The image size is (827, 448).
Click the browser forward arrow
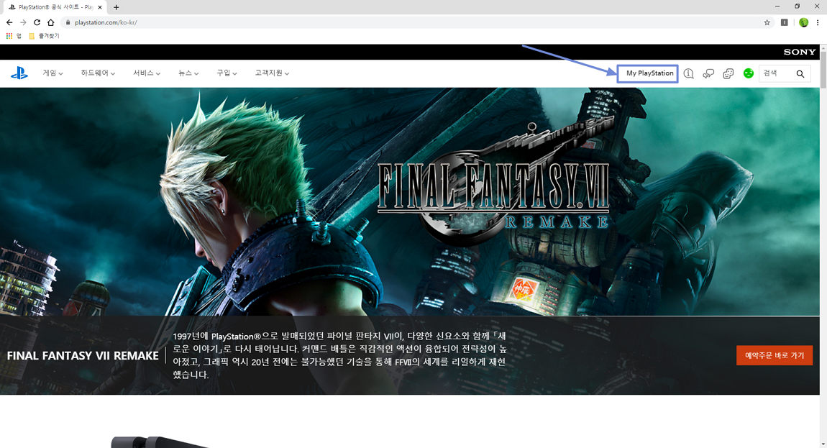click(x=23, y=22)
